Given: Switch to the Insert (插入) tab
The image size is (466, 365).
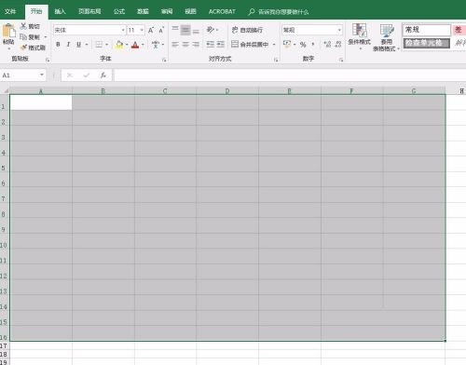Looking at the screenshot, I should (x=60, y=11).
